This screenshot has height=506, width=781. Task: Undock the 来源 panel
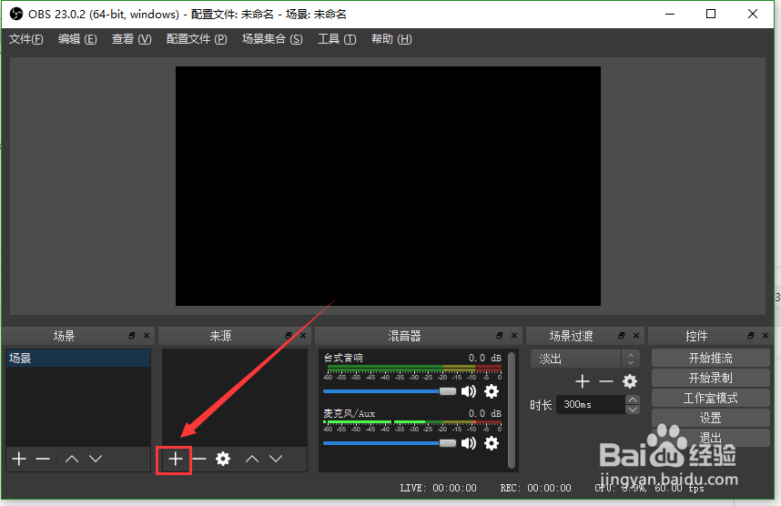pyautogui.click(x=289, y=336)
